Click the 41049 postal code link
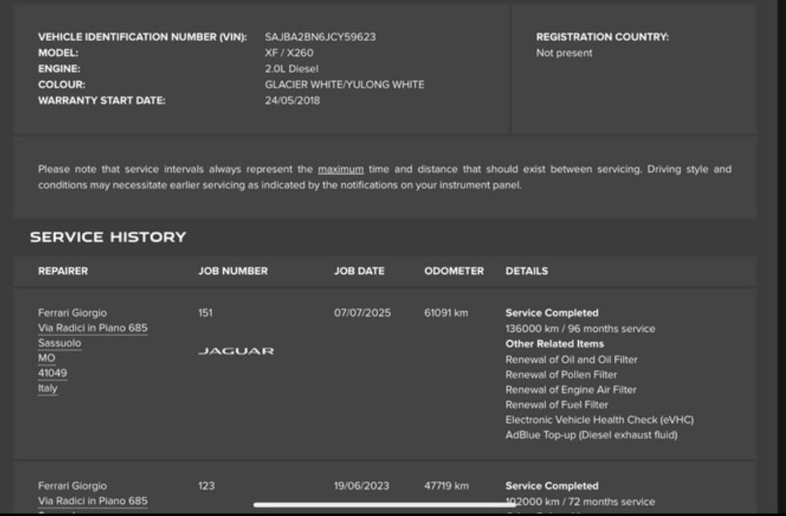786x516 pixels. point(52,373)
